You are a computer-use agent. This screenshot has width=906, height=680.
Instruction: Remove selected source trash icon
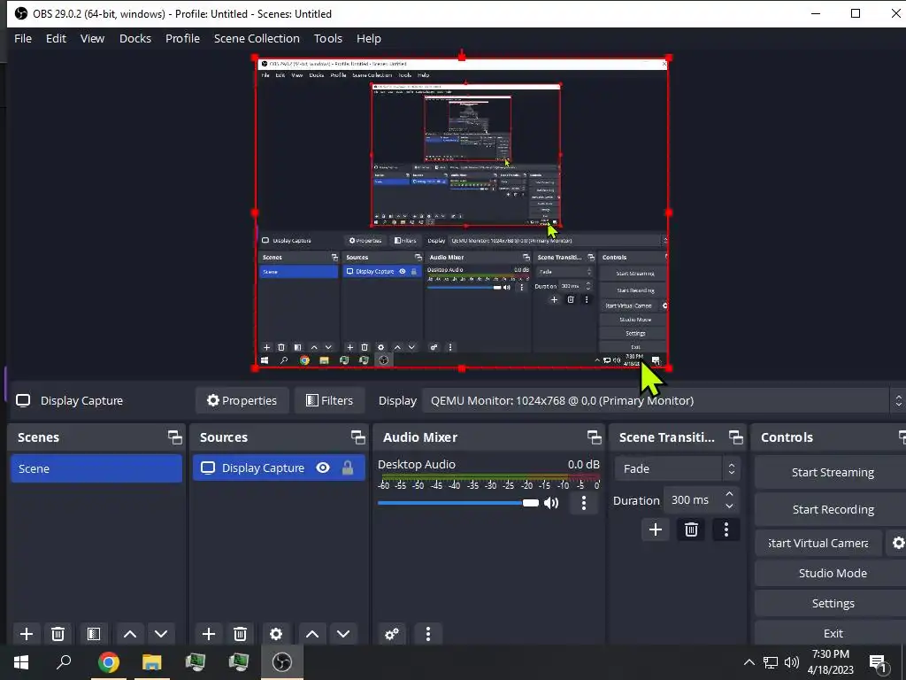point(241,634)
